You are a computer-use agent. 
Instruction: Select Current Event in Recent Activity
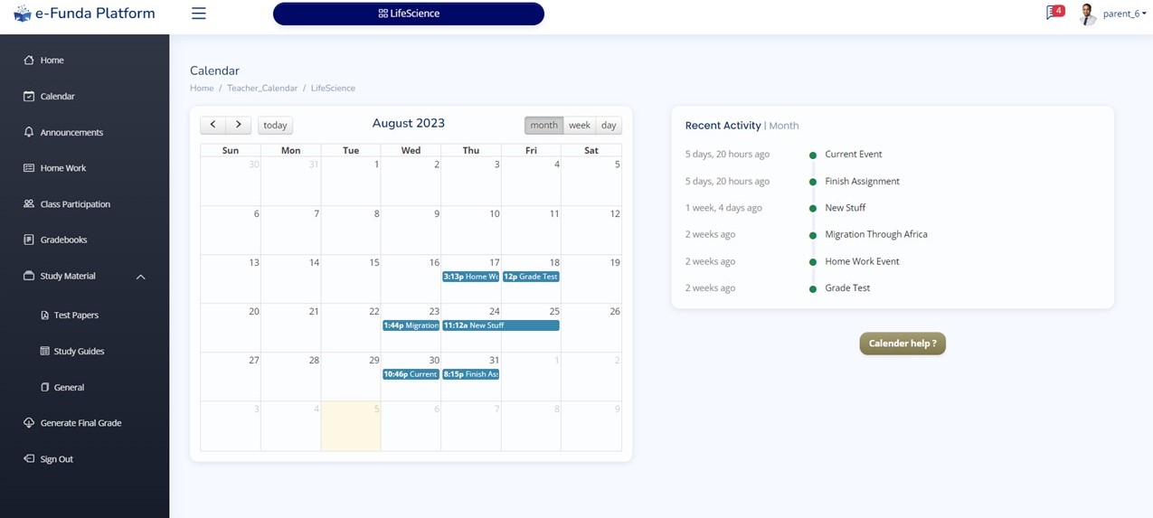pos(853,155)
